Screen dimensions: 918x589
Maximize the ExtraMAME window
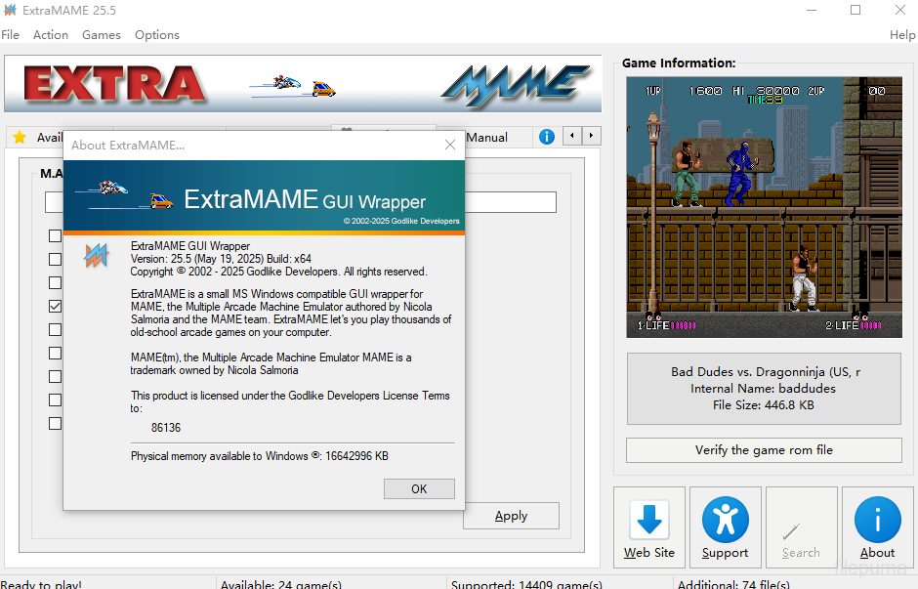[x=855, y=10]
